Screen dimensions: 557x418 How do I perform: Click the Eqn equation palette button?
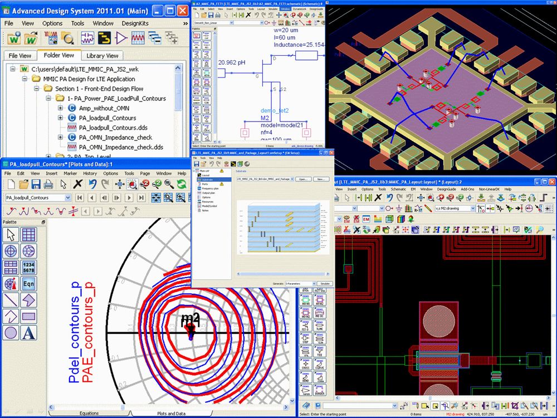pos(29,284)
